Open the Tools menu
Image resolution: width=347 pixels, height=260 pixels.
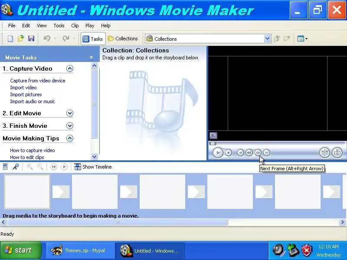(59, 26)
